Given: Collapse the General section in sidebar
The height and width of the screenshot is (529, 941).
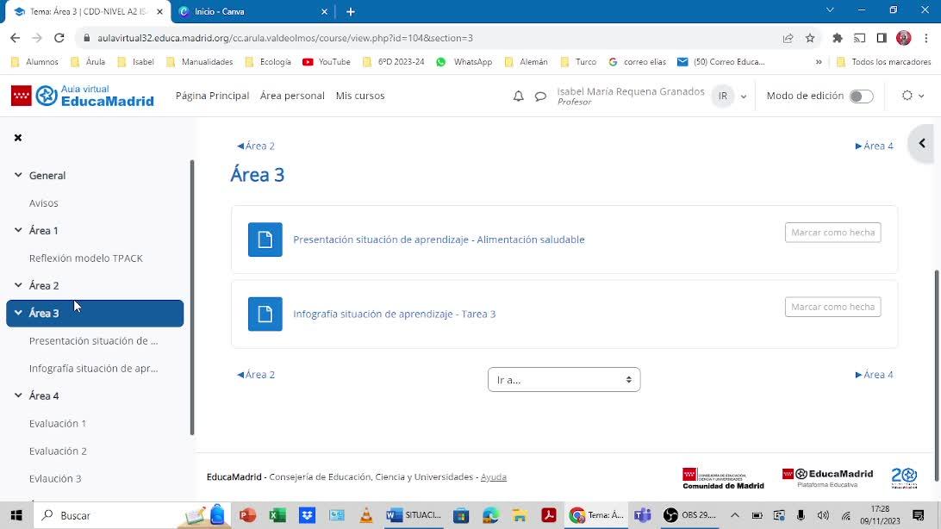Looking at the screenshot, I should tap(18, 175).
